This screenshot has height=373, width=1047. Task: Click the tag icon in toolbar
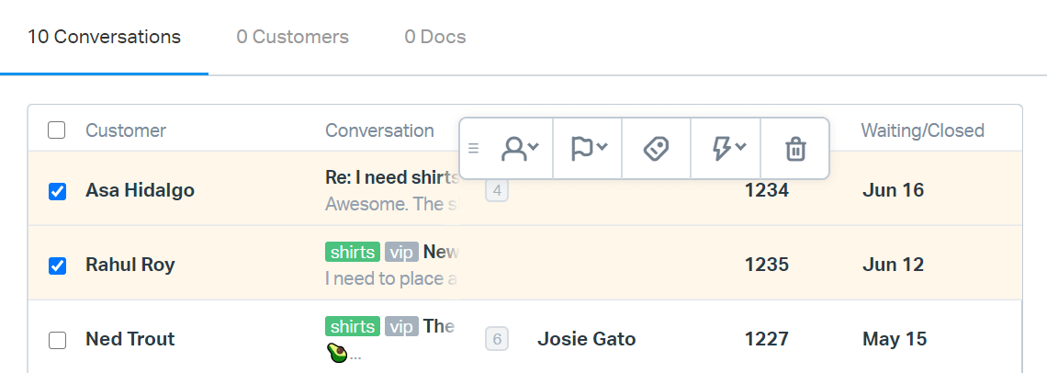(656, 148)
